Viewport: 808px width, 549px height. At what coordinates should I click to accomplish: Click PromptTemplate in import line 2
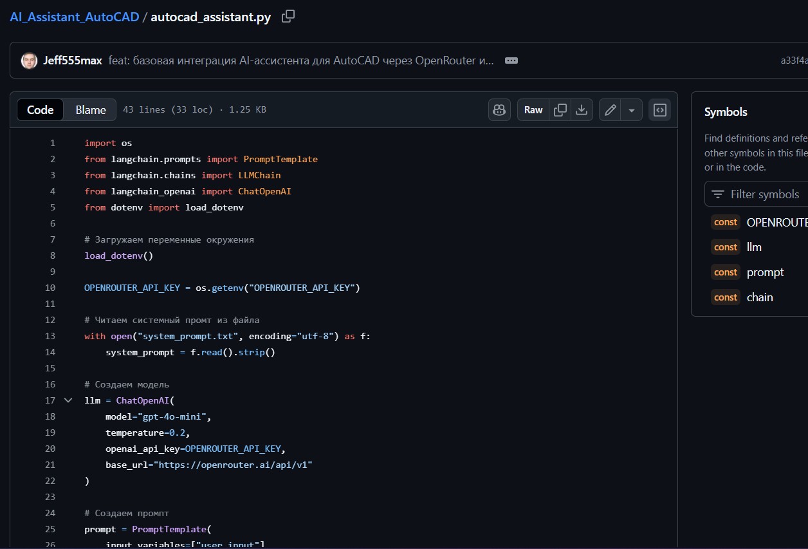pos(280,159)
